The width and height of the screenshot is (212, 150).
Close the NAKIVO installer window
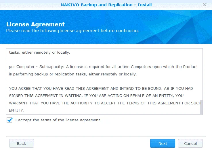[205, 5]
